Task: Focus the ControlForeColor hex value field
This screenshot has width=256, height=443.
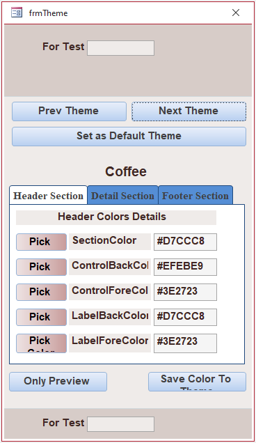Action: point(185,292)
